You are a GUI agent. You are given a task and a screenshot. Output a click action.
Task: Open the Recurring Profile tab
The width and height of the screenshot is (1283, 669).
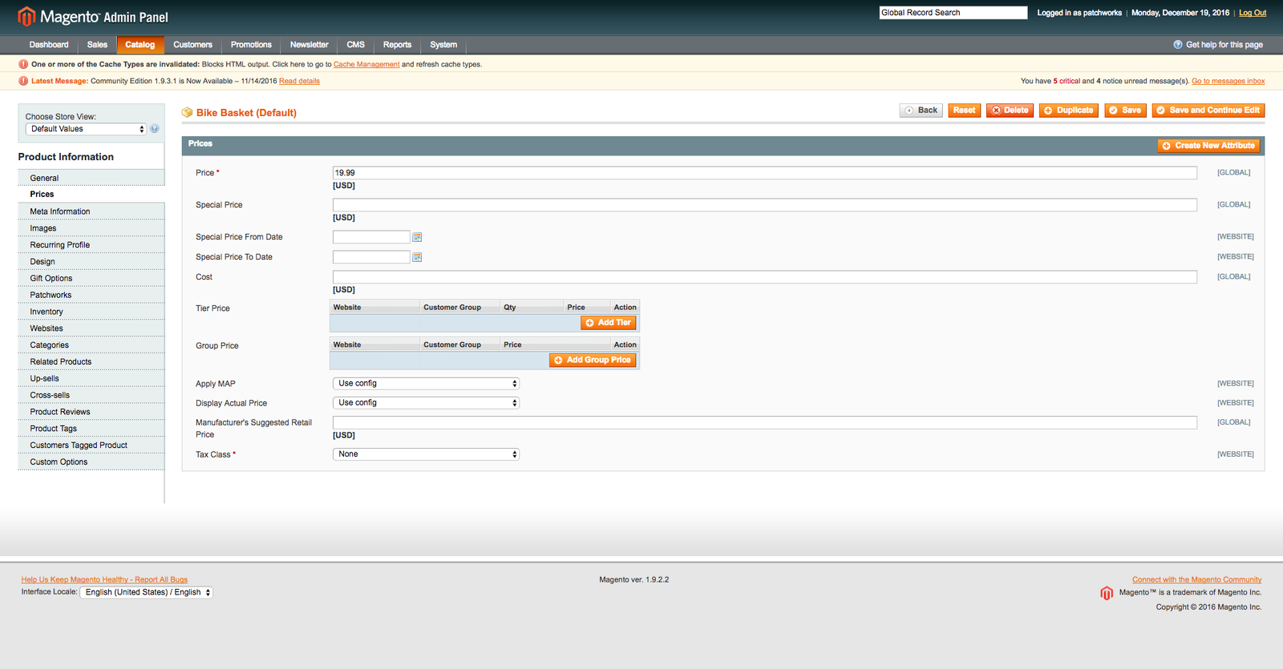91,245
